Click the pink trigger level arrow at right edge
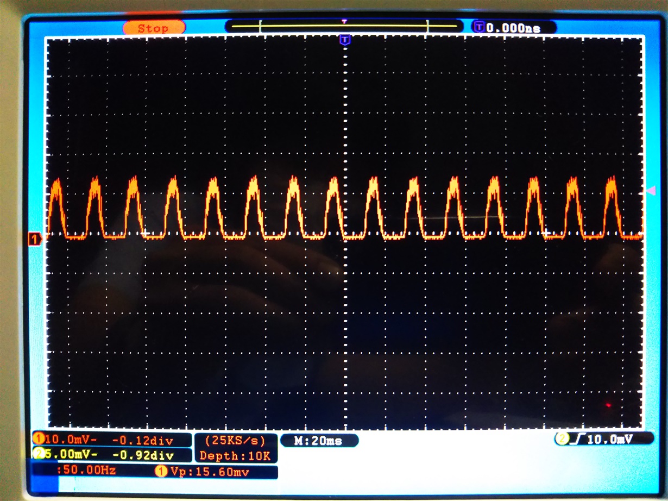668x501 pixels. pyautogui.click(x=651, y=190)
